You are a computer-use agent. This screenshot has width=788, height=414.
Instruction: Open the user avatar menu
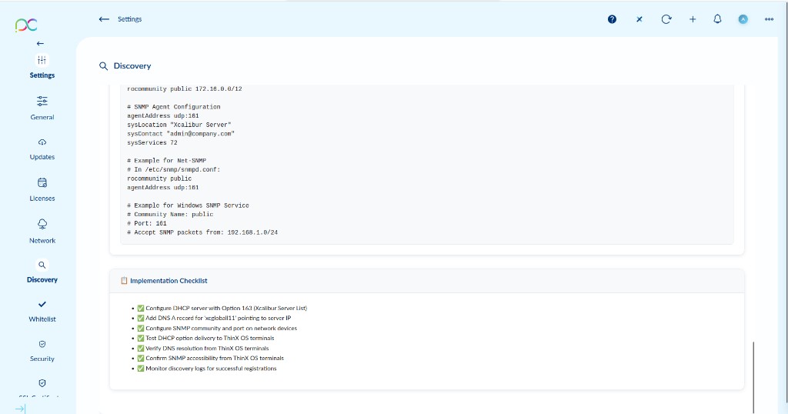coord(743,19)
